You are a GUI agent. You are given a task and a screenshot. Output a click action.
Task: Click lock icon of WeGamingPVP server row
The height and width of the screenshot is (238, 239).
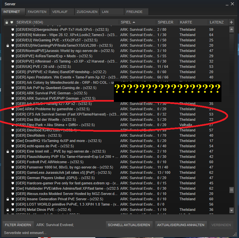(x=8, y=45)
